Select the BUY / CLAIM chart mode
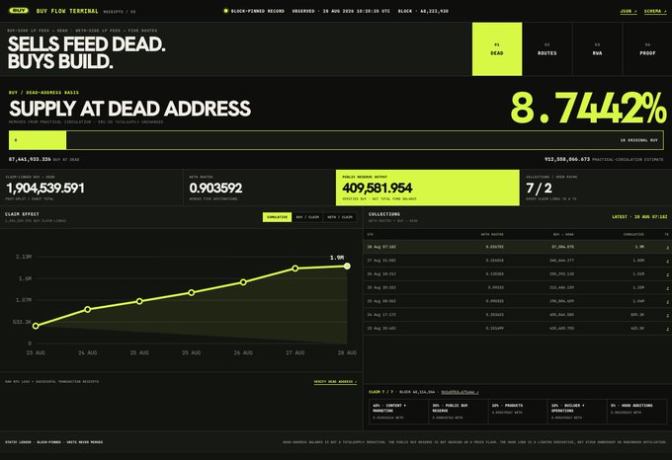The height and width of the screenshot is (460, 672). pyautogui.click(x=307, y=217)
